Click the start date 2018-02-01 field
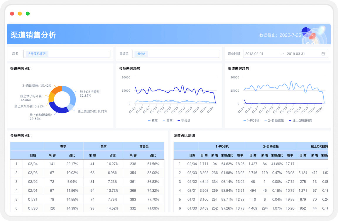The height and width of the screenshot is (221, 338). pos(254,54)
